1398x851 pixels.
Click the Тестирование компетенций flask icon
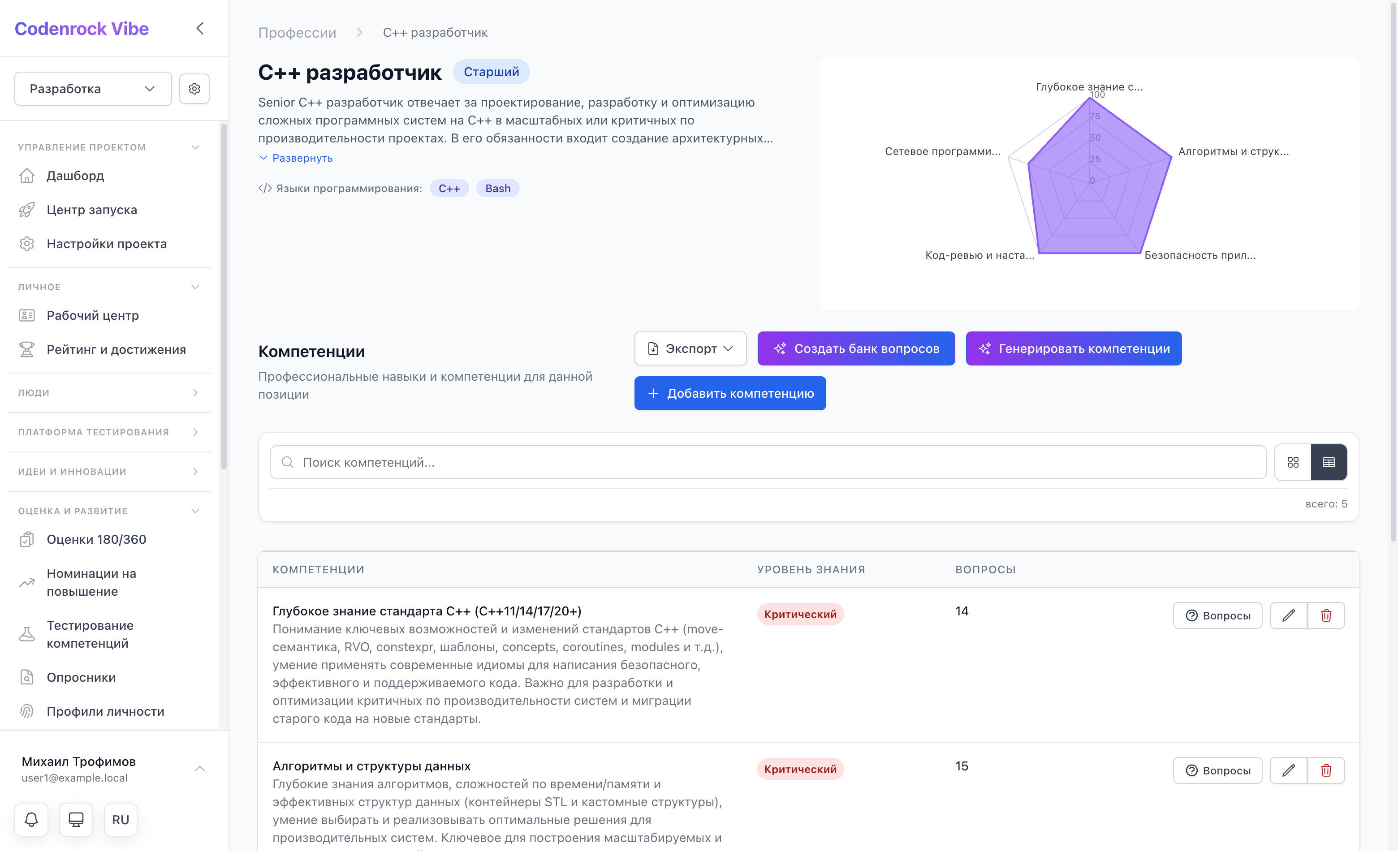click(x=27, y=634)
